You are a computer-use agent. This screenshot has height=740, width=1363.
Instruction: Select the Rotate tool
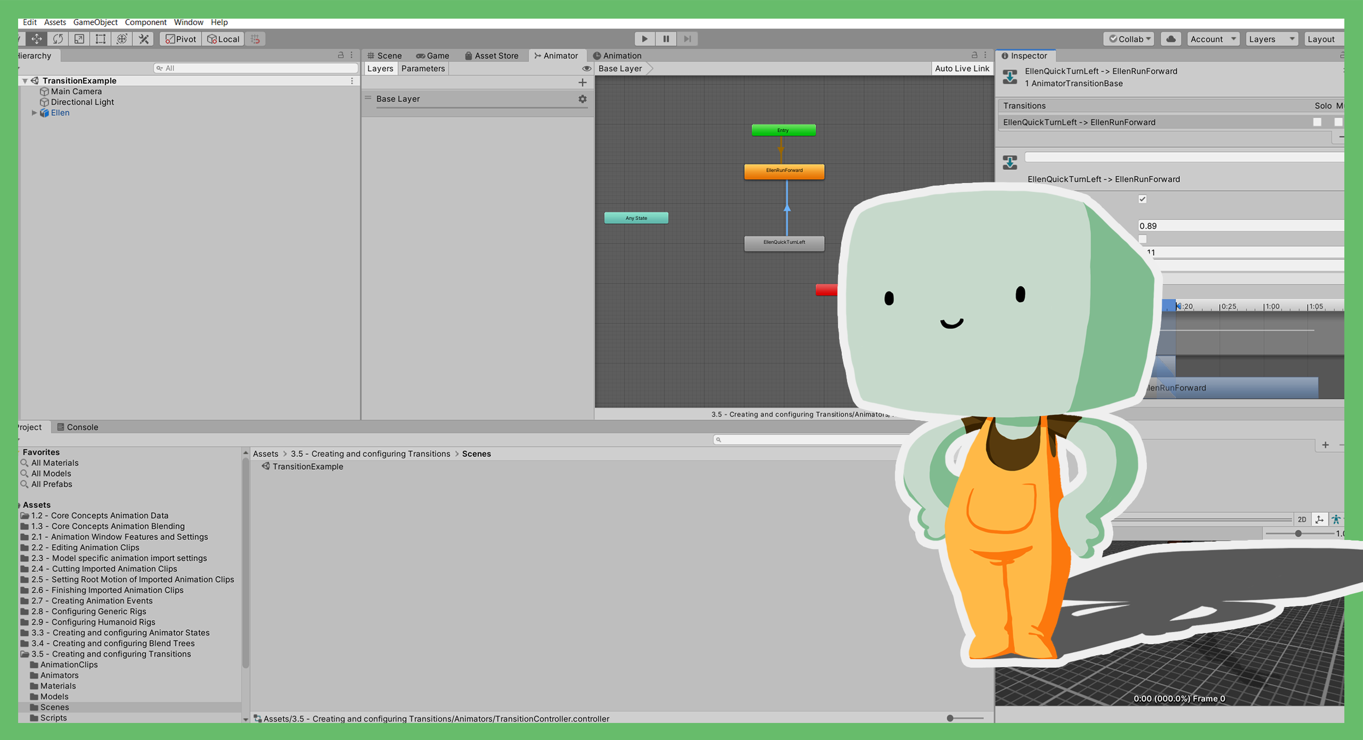(58, 38)
